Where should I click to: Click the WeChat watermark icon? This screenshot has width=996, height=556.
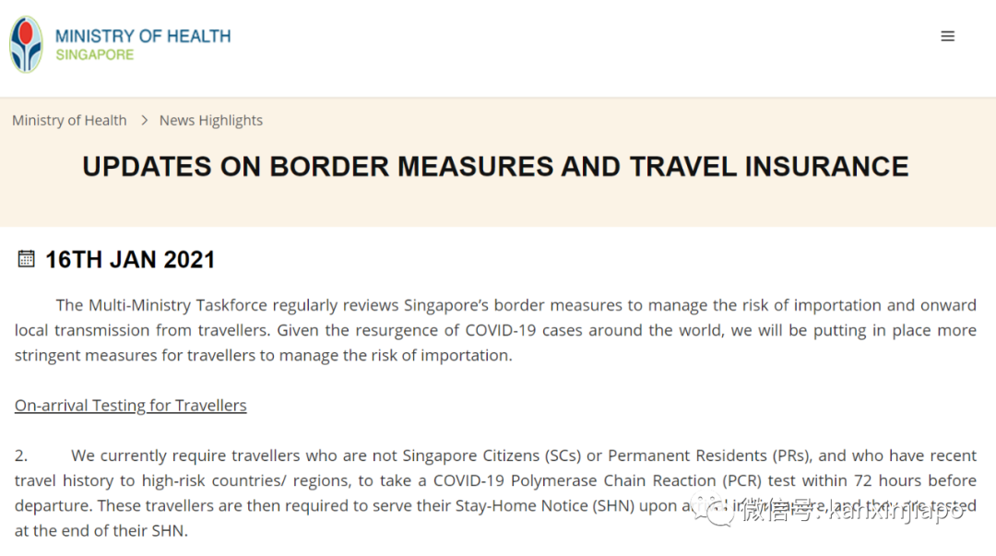[718, 508]
